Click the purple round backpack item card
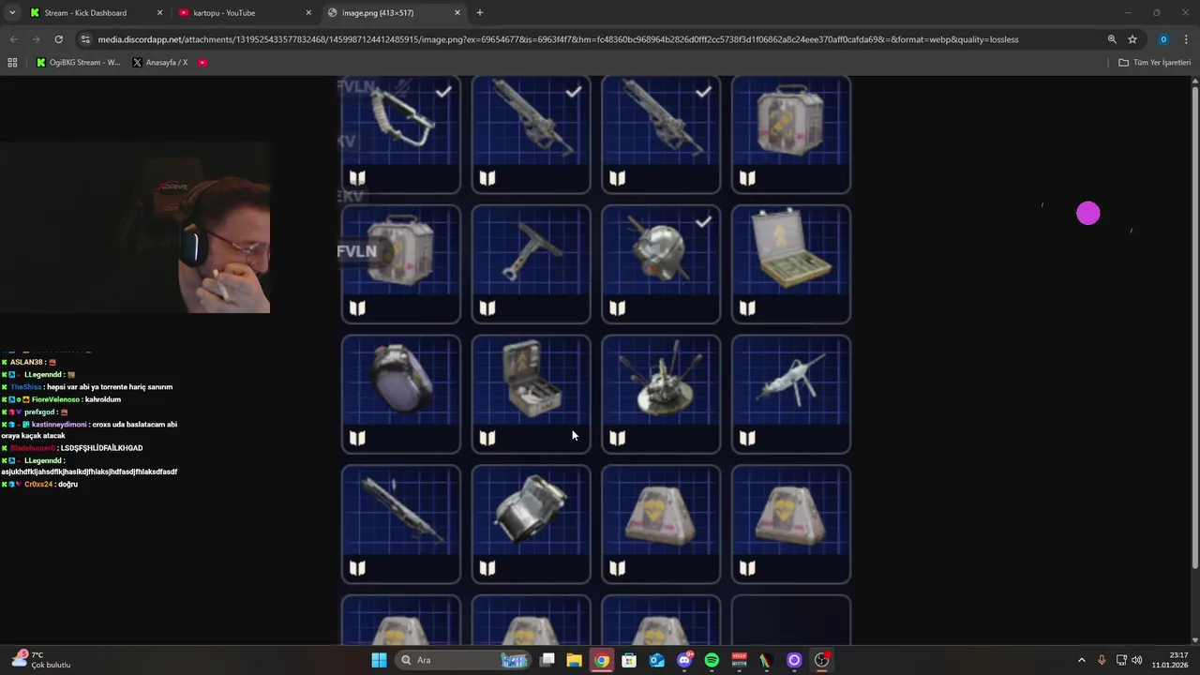The height and width of the screenshot is (675, 1200). click(x=400, y=395)
